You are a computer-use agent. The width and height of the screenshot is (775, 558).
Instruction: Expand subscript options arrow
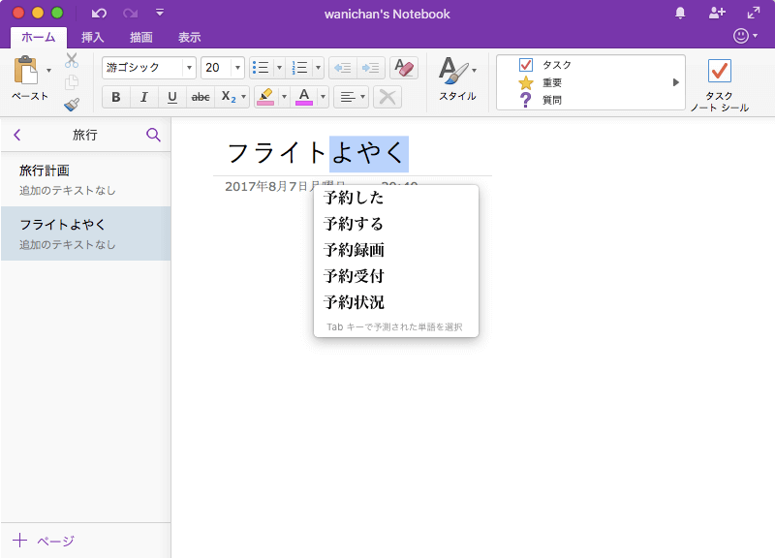pyautogui.click(x=244, y=97)
